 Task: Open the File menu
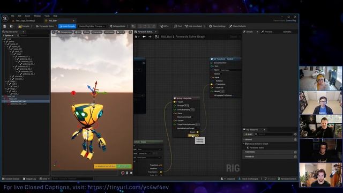tap(13, 16)
